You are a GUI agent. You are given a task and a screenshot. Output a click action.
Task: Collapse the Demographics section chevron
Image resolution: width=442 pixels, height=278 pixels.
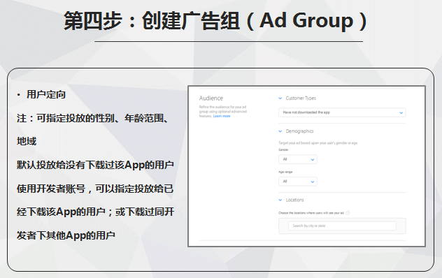[x=280, y=131]
